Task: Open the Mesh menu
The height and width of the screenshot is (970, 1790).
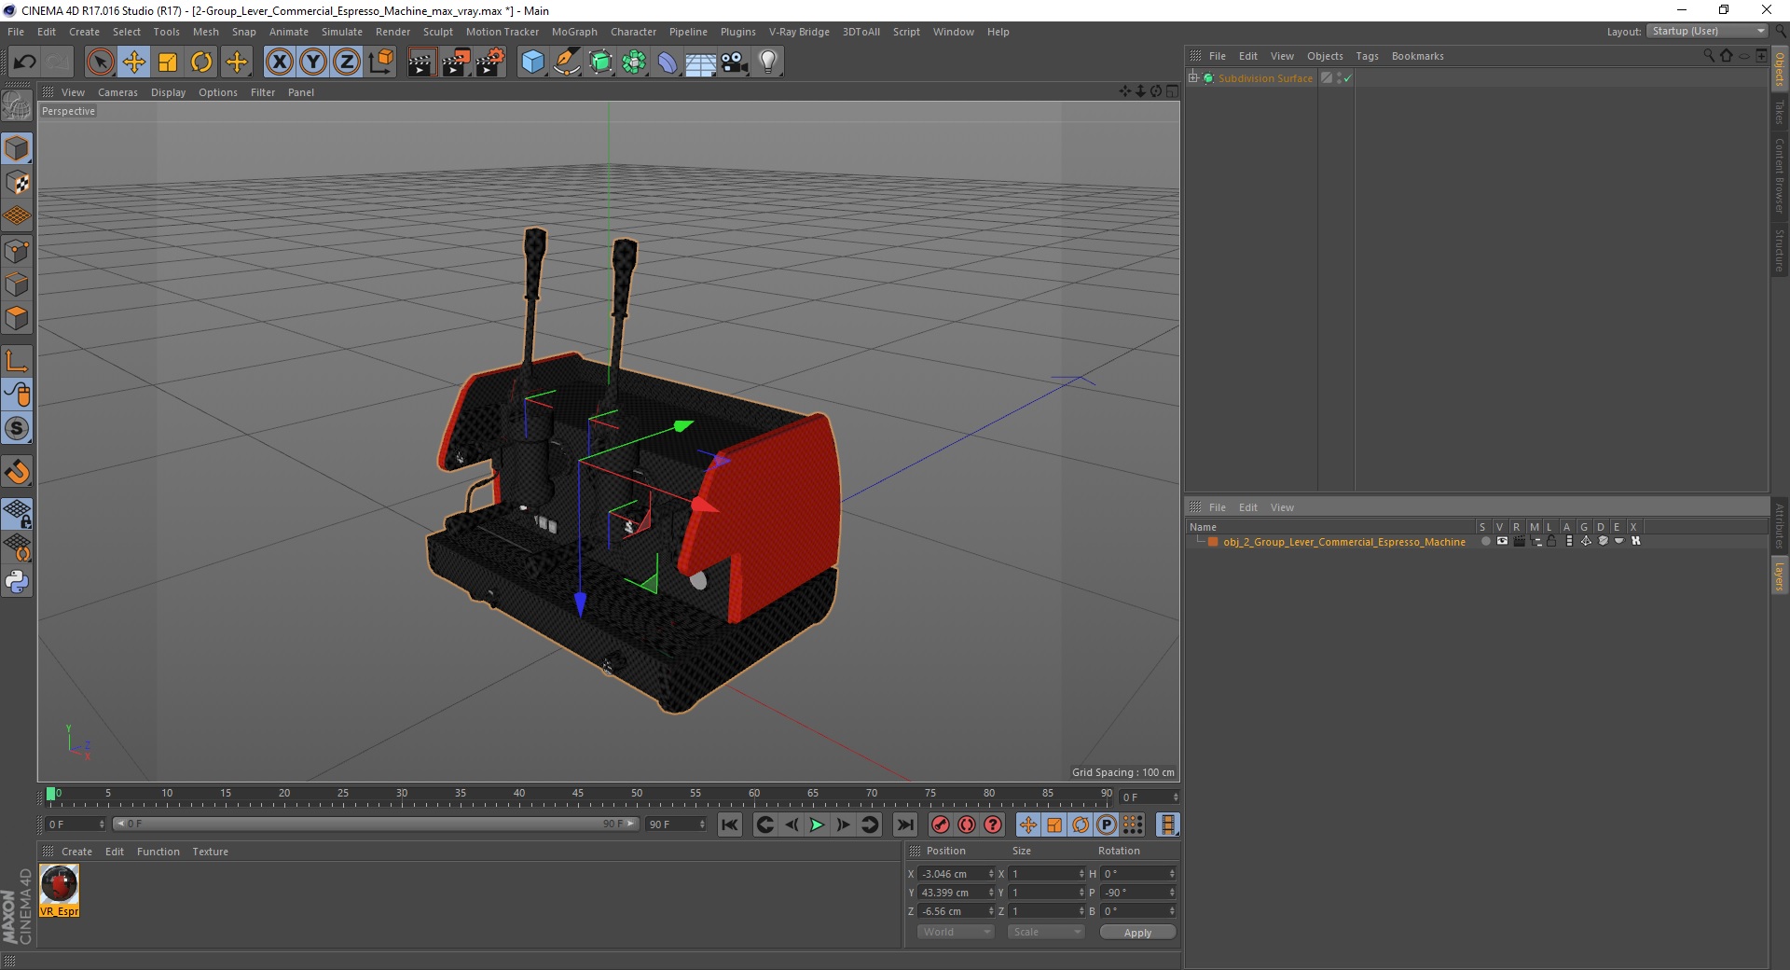Action: point(205,32)
